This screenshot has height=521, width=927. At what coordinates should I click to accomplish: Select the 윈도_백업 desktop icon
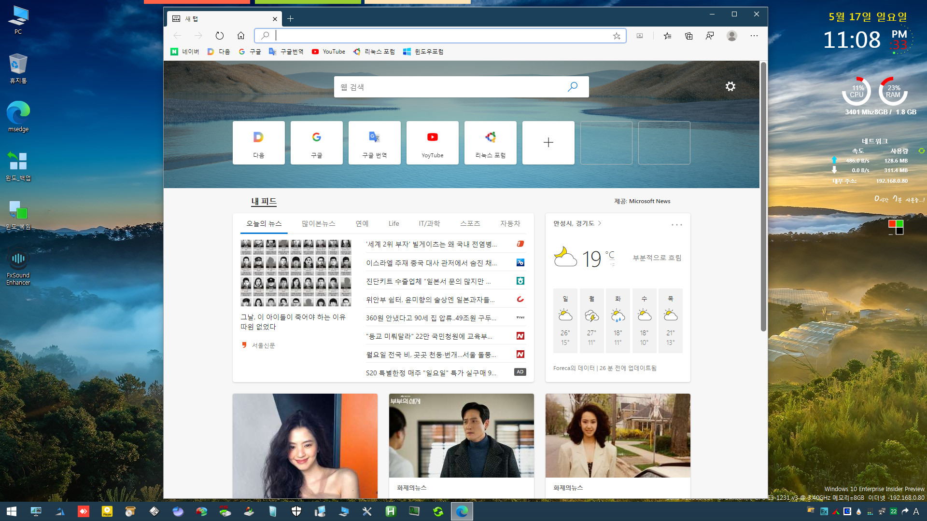[18, 165]
